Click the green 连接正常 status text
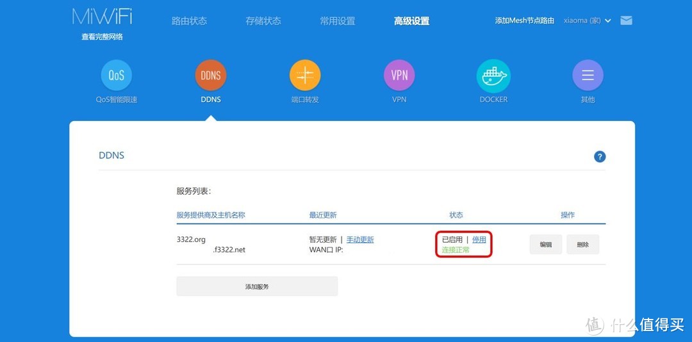The height and width of the screenshot is (342, 692). point(456,250)
